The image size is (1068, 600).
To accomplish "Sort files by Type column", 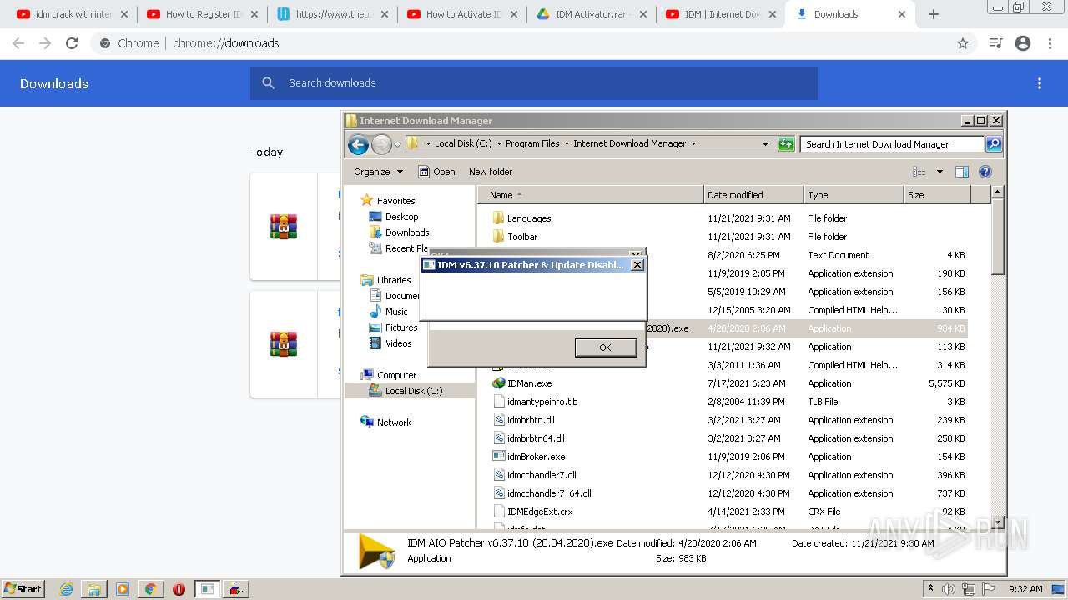I will 854,195.
